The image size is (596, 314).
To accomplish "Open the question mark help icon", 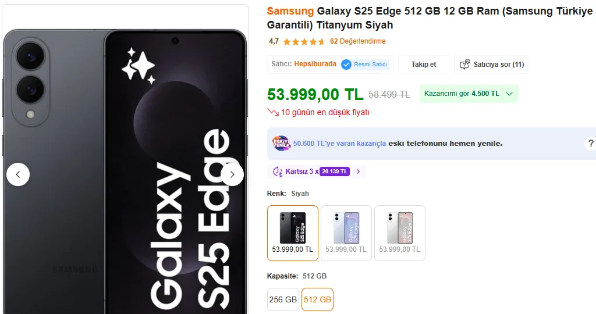I will (x=591, y=144).
